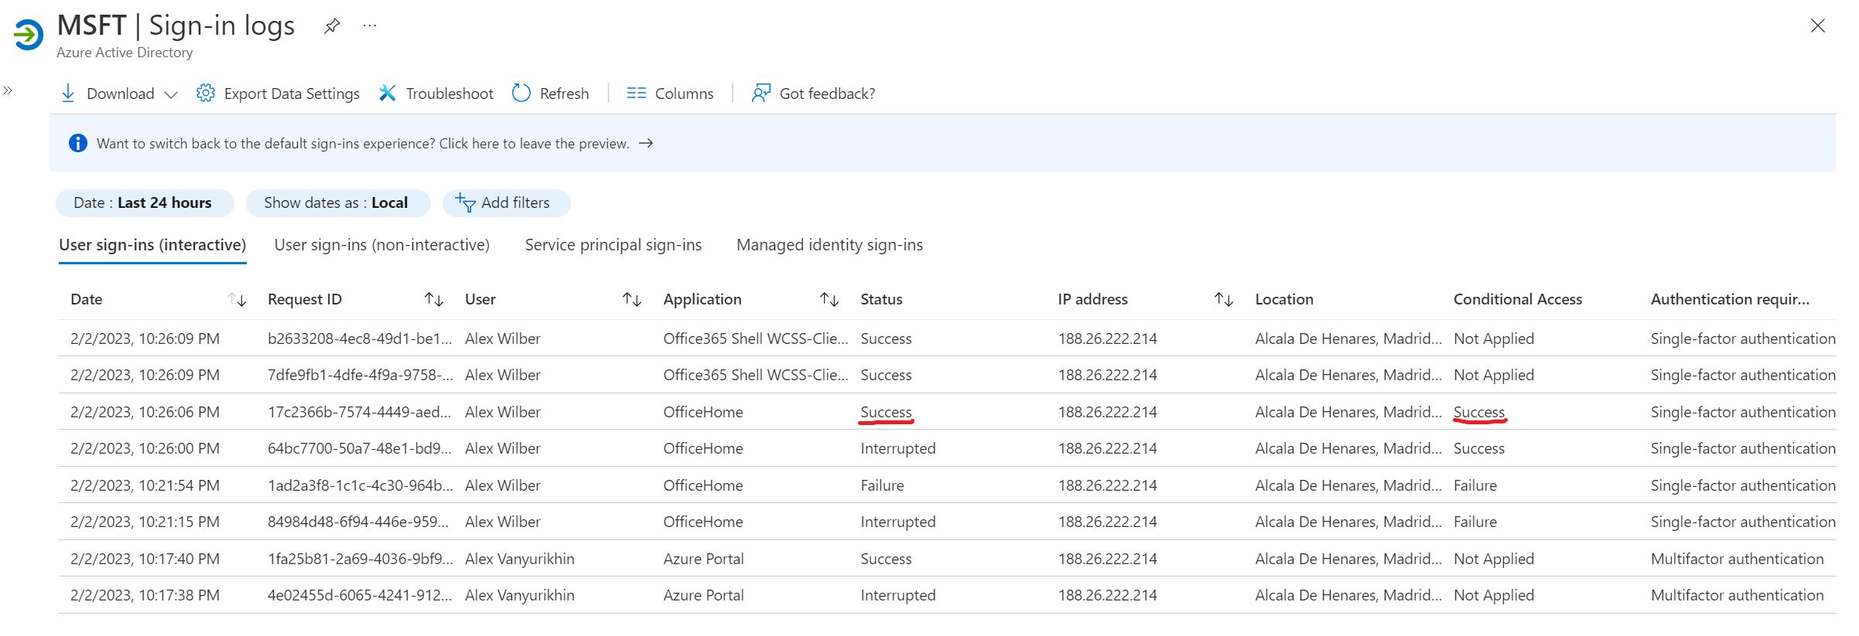Click the Download arrow icon
Viewport: 1859px width, 636px height.
coord(68,94)
